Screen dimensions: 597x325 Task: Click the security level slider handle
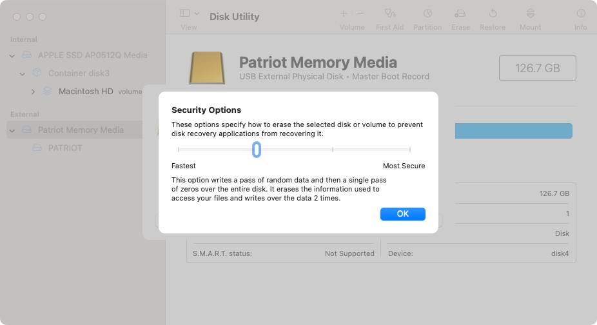(256, 150)
